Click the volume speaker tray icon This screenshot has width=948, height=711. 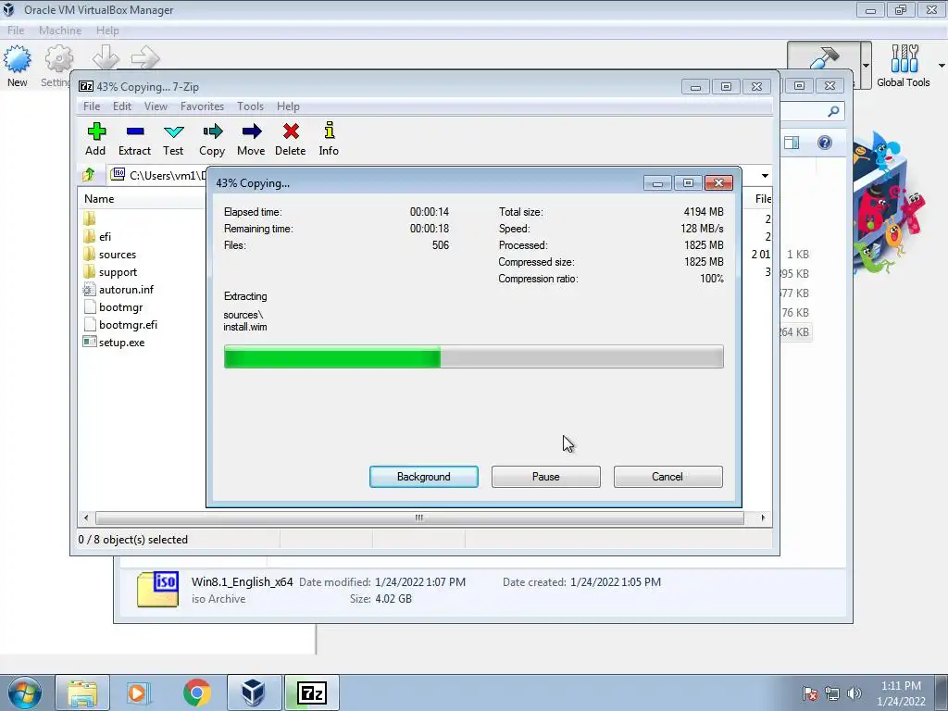coord(854,693)
